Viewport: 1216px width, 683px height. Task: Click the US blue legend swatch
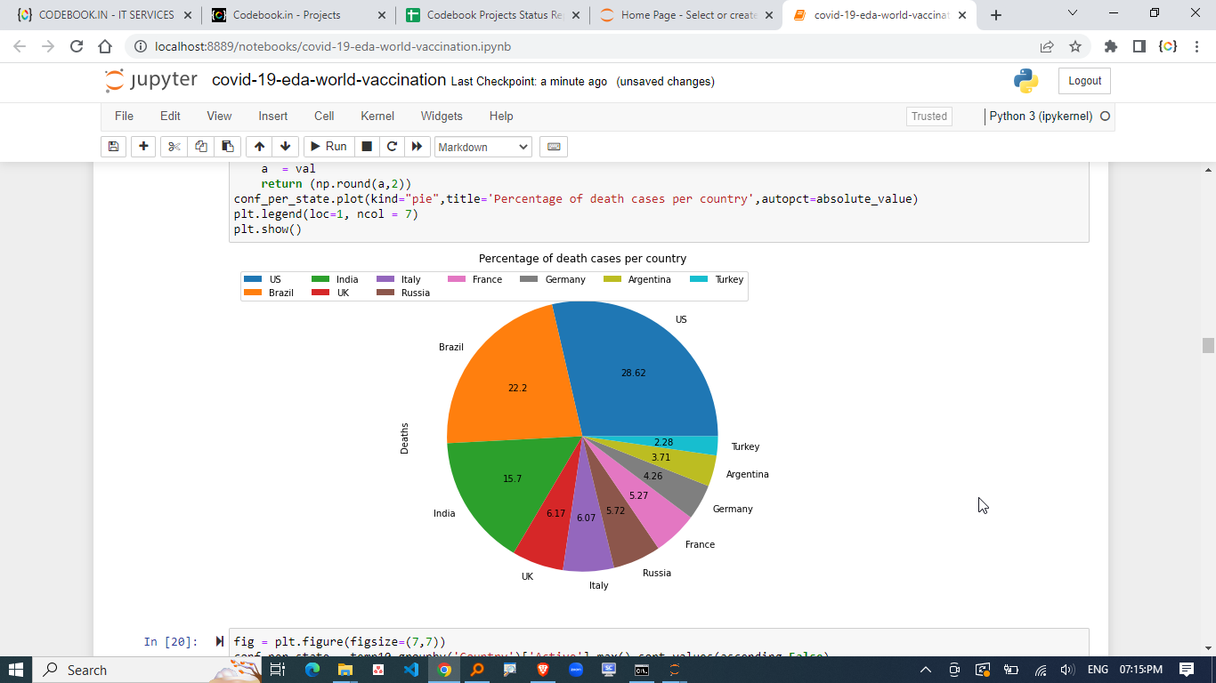coord(255,279)
